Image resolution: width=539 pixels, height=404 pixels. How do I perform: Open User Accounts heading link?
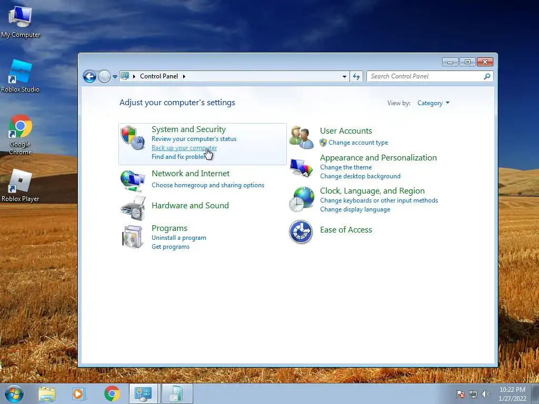(x=346, y=131)
